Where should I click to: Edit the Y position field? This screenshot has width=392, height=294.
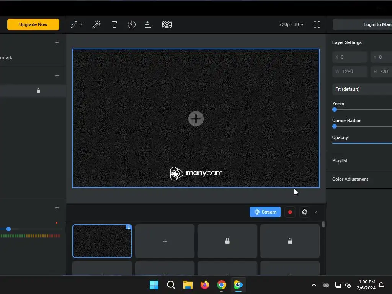click(382, 57)
